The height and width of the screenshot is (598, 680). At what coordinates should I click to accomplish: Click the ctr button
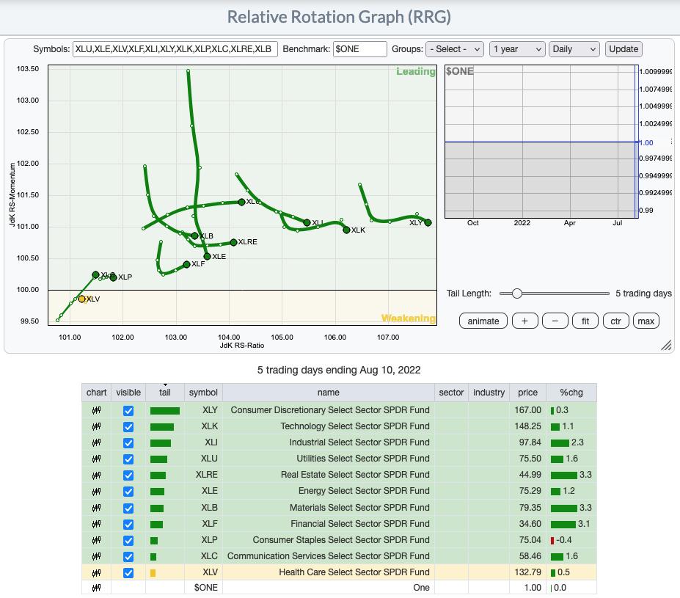[616, 321]
